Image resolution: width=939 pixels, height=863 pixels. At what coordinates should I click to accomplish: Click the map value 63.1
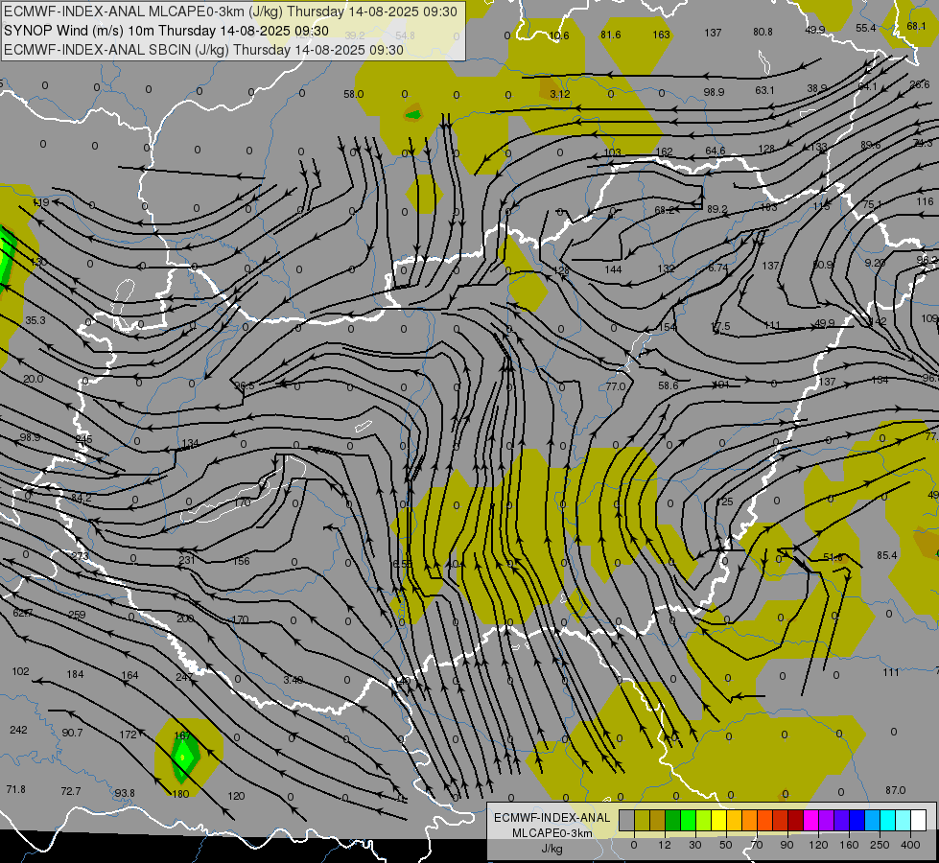tap(764, 90)
